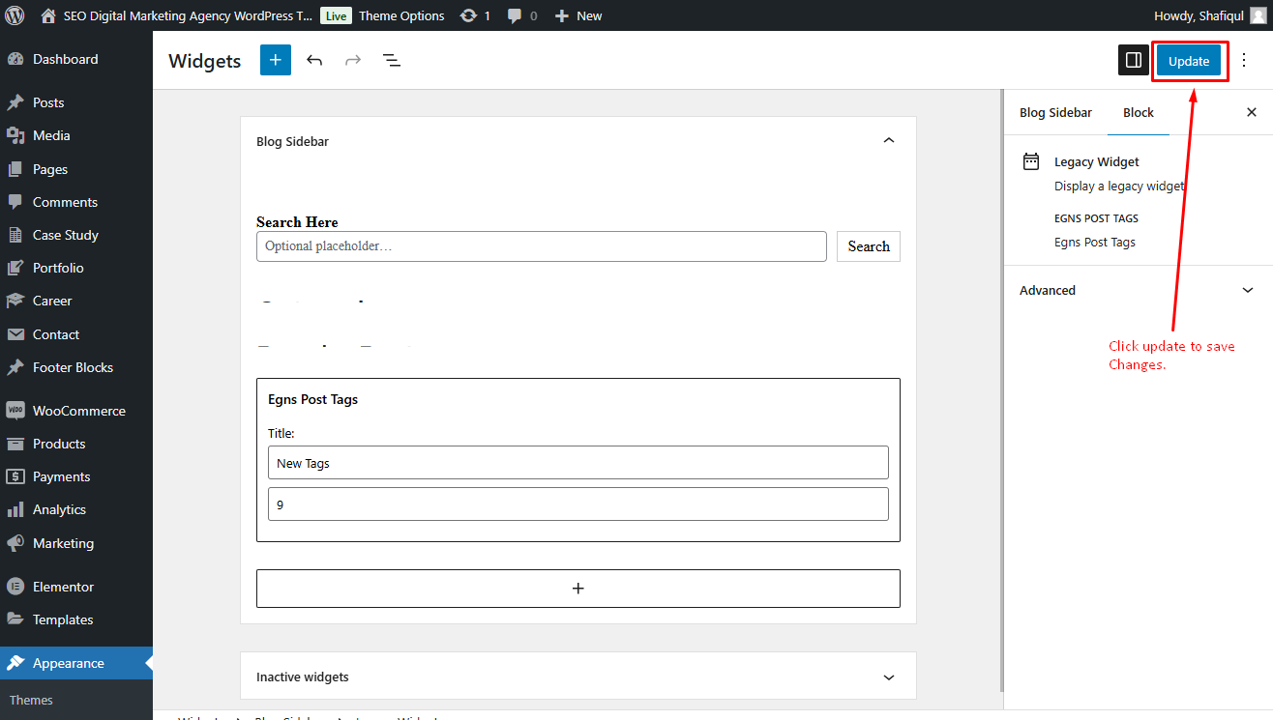This screenshot has width=1273, height=720.
Task: Collapse the Blog Sidebar widget area
Action: pyautogui.click(x=889, y=141)
